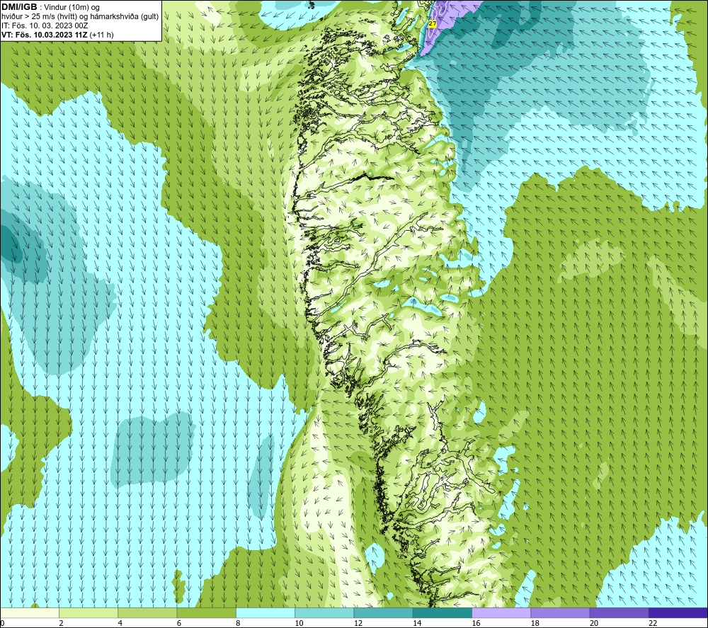The width and height of the screenshot is (708, 628).
Task: Click the 0–2 m/s pale cream swatch
Action: (x=30, y=612)
